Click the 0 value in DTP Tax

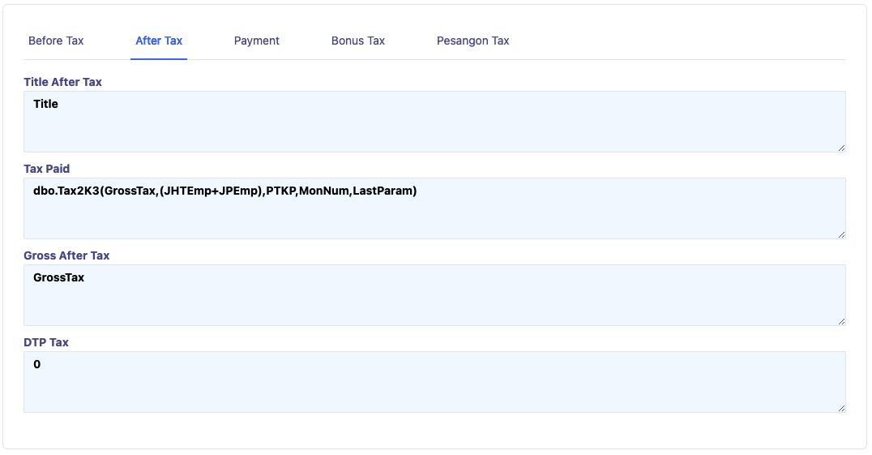[37, 364]
